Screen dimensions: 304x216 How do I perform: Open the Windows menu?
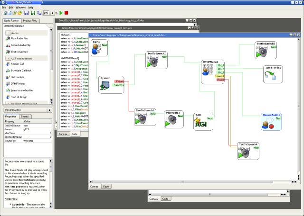(x=20, y=8)
